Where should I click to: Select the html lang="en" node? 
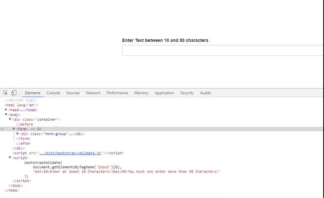(21, 105)
